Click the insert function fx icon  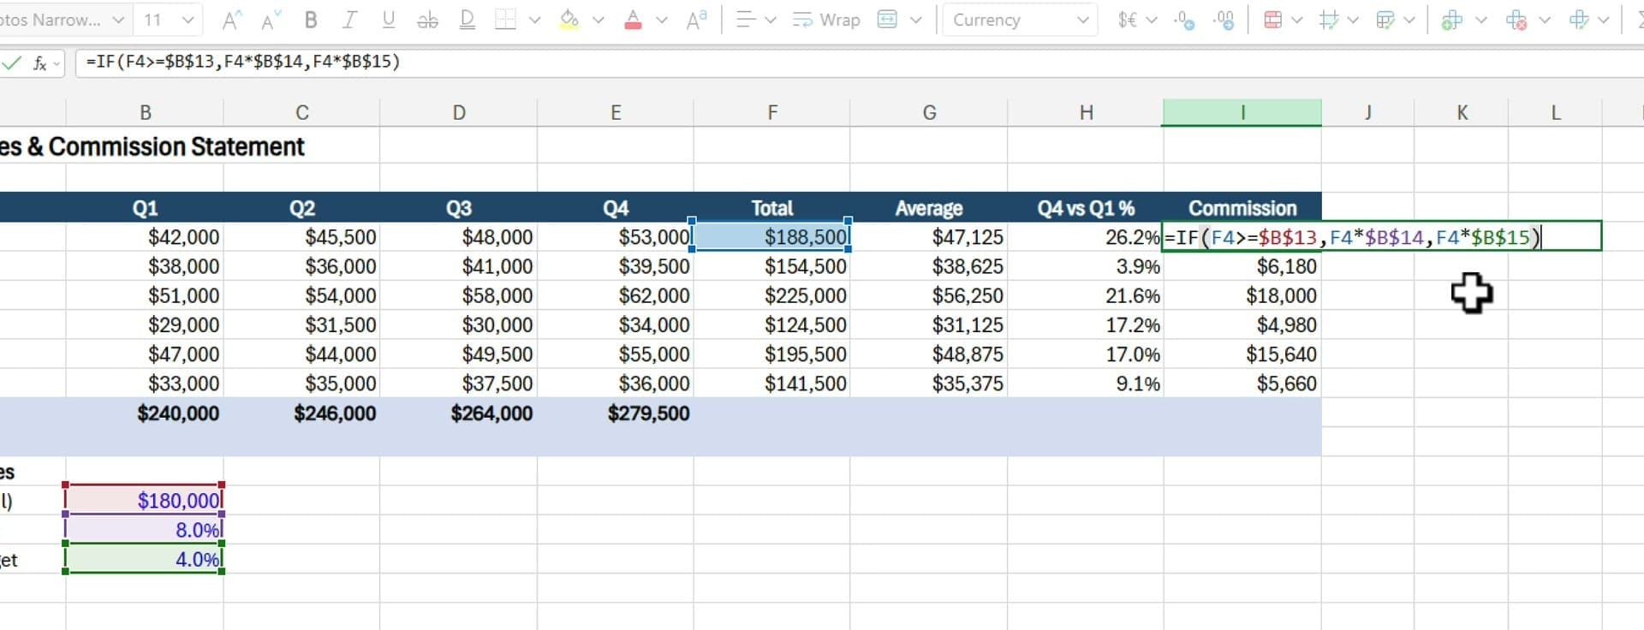pyautogui.click(x=39, y=62)
